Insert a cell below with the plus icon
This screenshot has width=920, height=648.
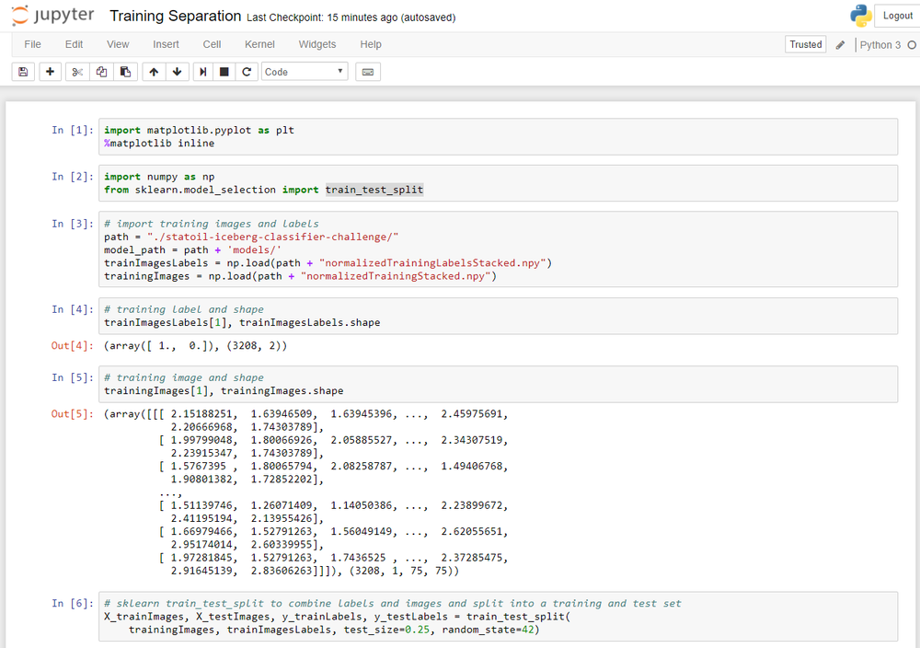[50, 72]
